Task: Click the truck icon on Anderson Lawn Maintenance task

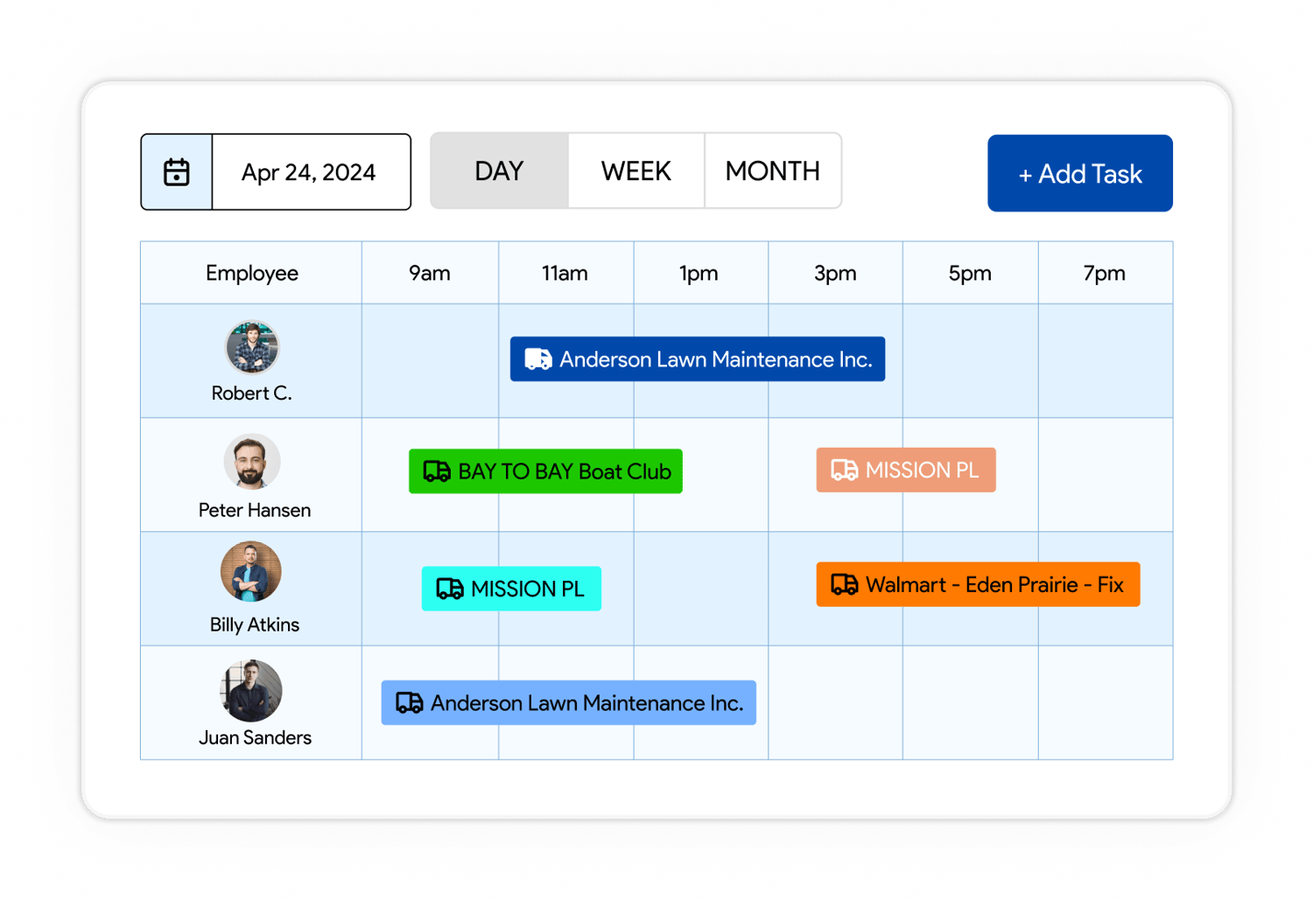Action: click(x=539, y=359)
